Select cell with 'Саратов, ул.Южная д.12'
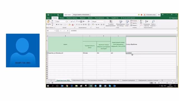 (x=65, y=53)
